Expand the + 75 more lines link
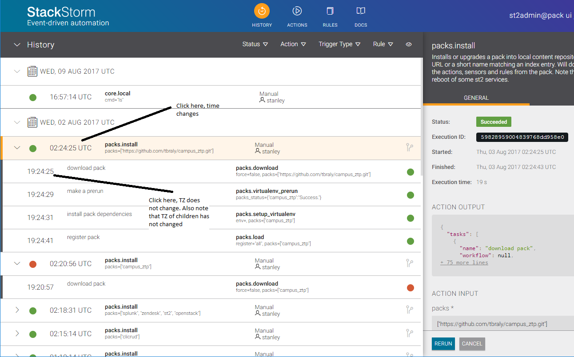The height and width of the screenshot is (357, 574). tap(464, 263)
